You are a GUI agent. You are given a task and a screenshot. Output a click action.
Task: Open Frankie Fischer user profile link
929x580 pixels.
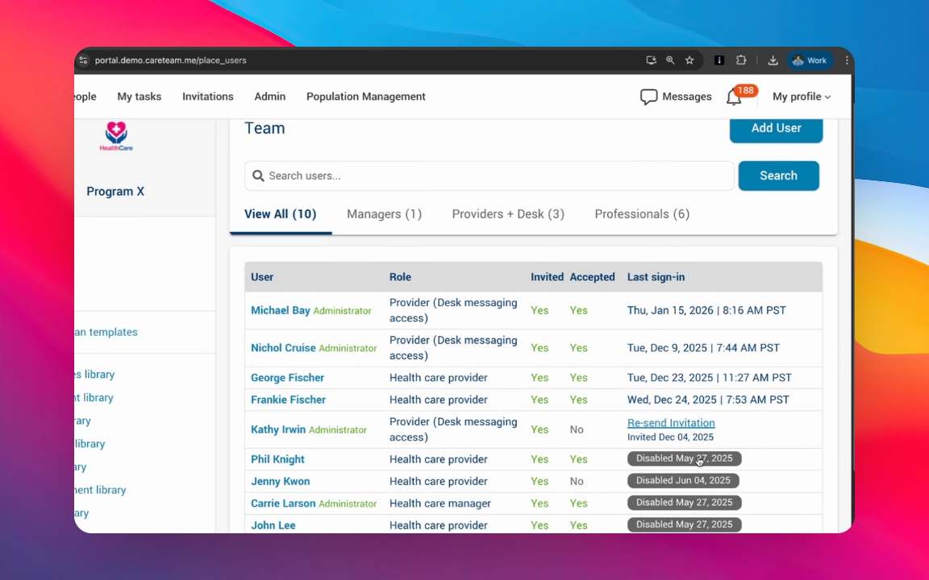click(x=288, y=400)
